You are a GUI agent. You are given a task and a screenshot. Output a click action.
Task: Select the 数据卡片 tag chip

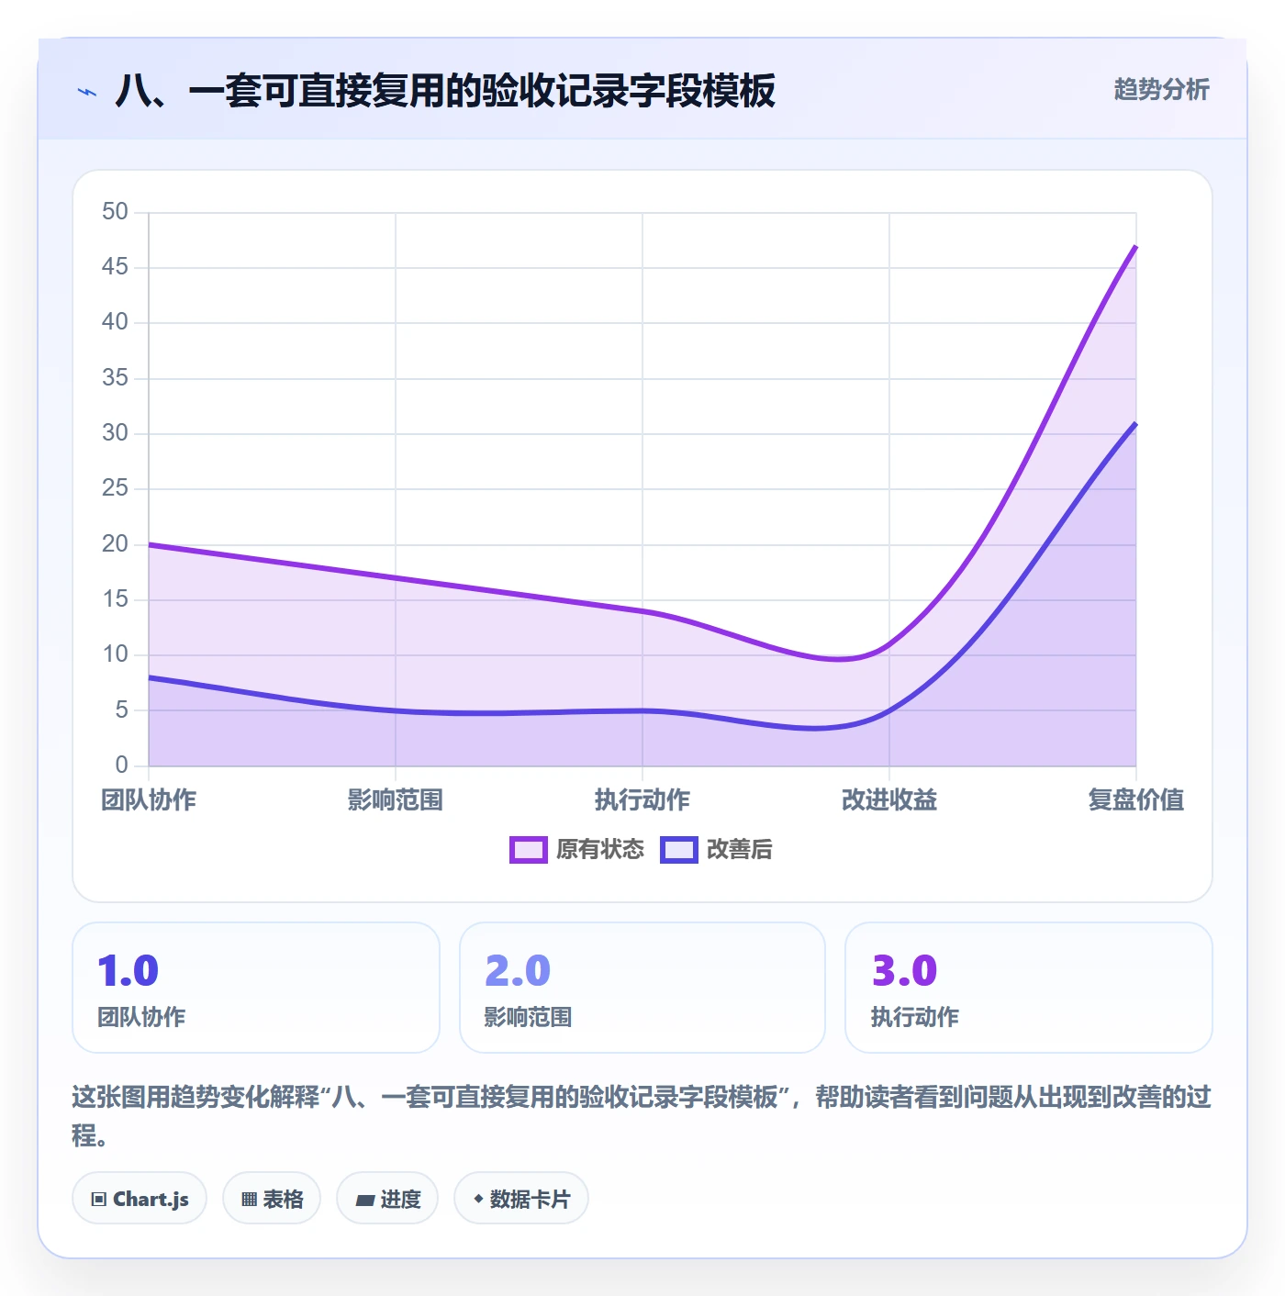521,1198
